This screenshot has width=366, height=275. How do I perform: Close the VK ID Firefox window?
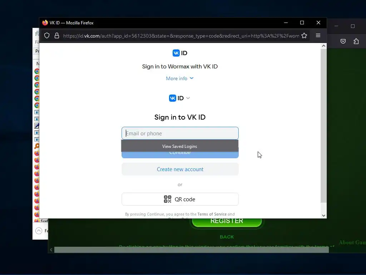tap(318, 23)
